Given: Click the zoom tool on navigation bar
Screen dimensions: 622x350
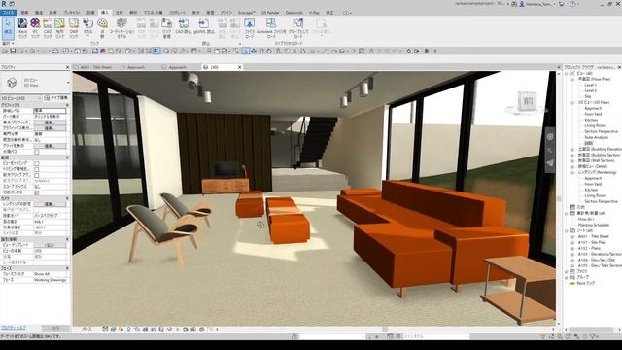Looking at the screenshot, I should (x=550, y=151).
